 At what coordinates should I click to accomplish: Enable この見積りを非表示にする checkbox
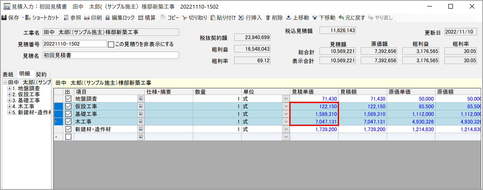111,44
